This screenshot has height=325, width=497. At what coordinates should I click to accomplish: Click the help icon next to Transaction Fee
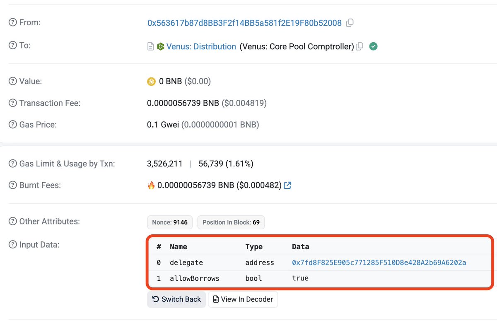13,103
